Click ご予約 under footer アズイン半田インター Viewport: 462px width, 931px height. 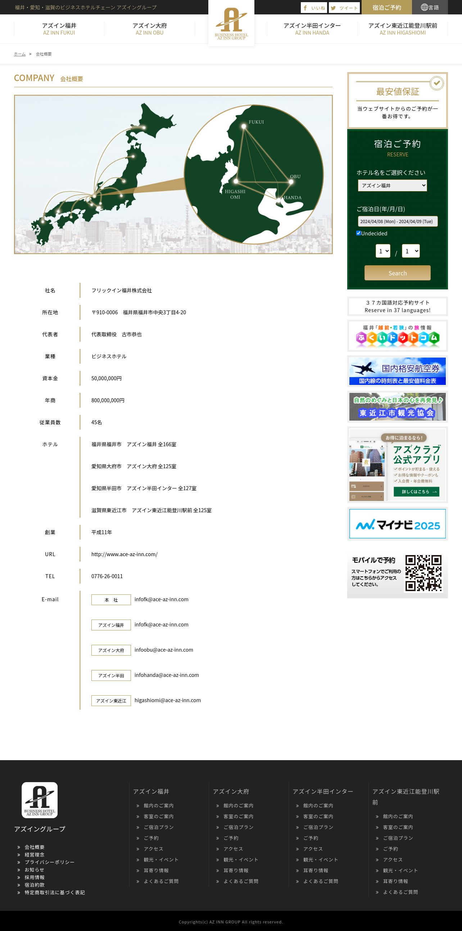[311, 838]
